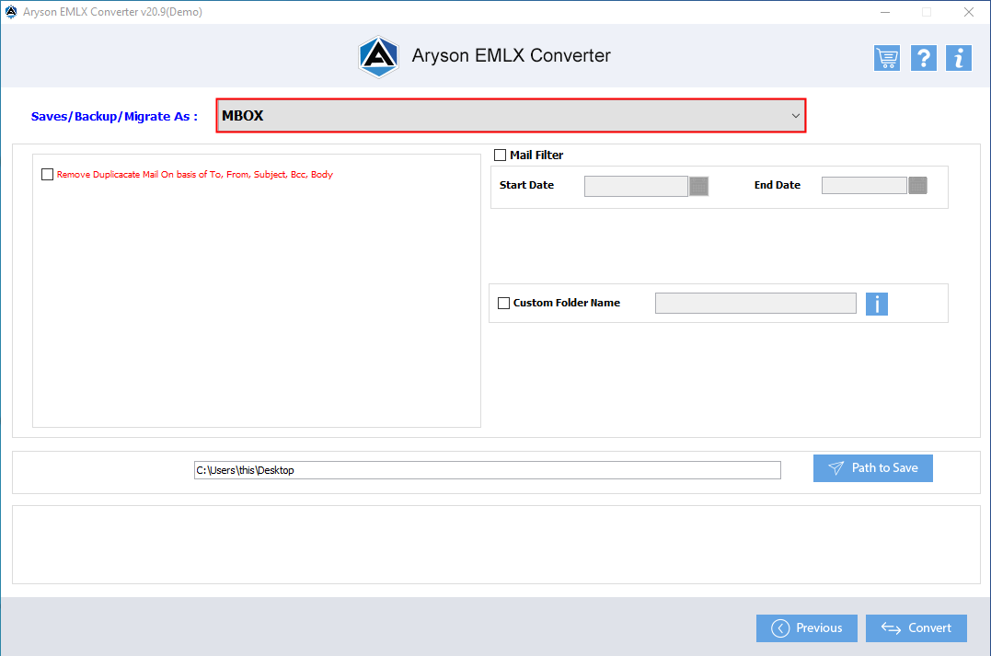Screen dimensions: 991x656
Task: Start conversion with the Convert button
Action: [916, 628]
